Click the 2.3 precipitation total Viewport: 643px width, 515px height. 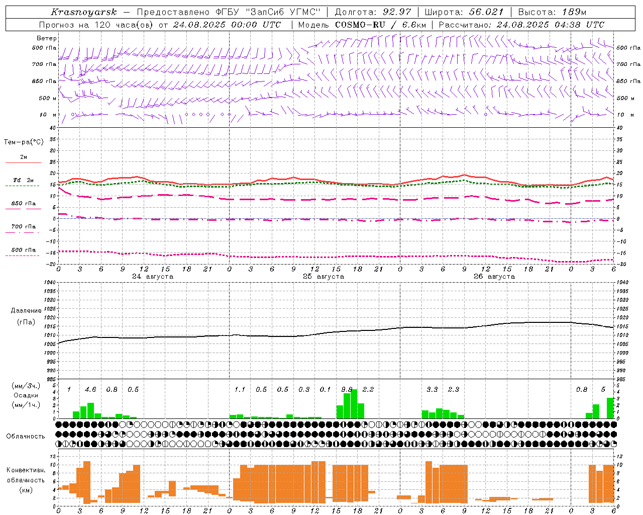(x=454, y=390)
